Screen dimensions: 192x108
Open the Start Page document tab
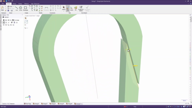click(28, 104)
